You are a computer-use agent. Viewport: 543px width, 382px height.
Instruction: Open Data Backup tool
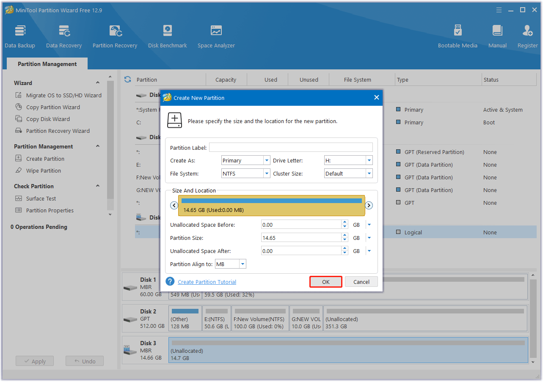click(20, 37)
